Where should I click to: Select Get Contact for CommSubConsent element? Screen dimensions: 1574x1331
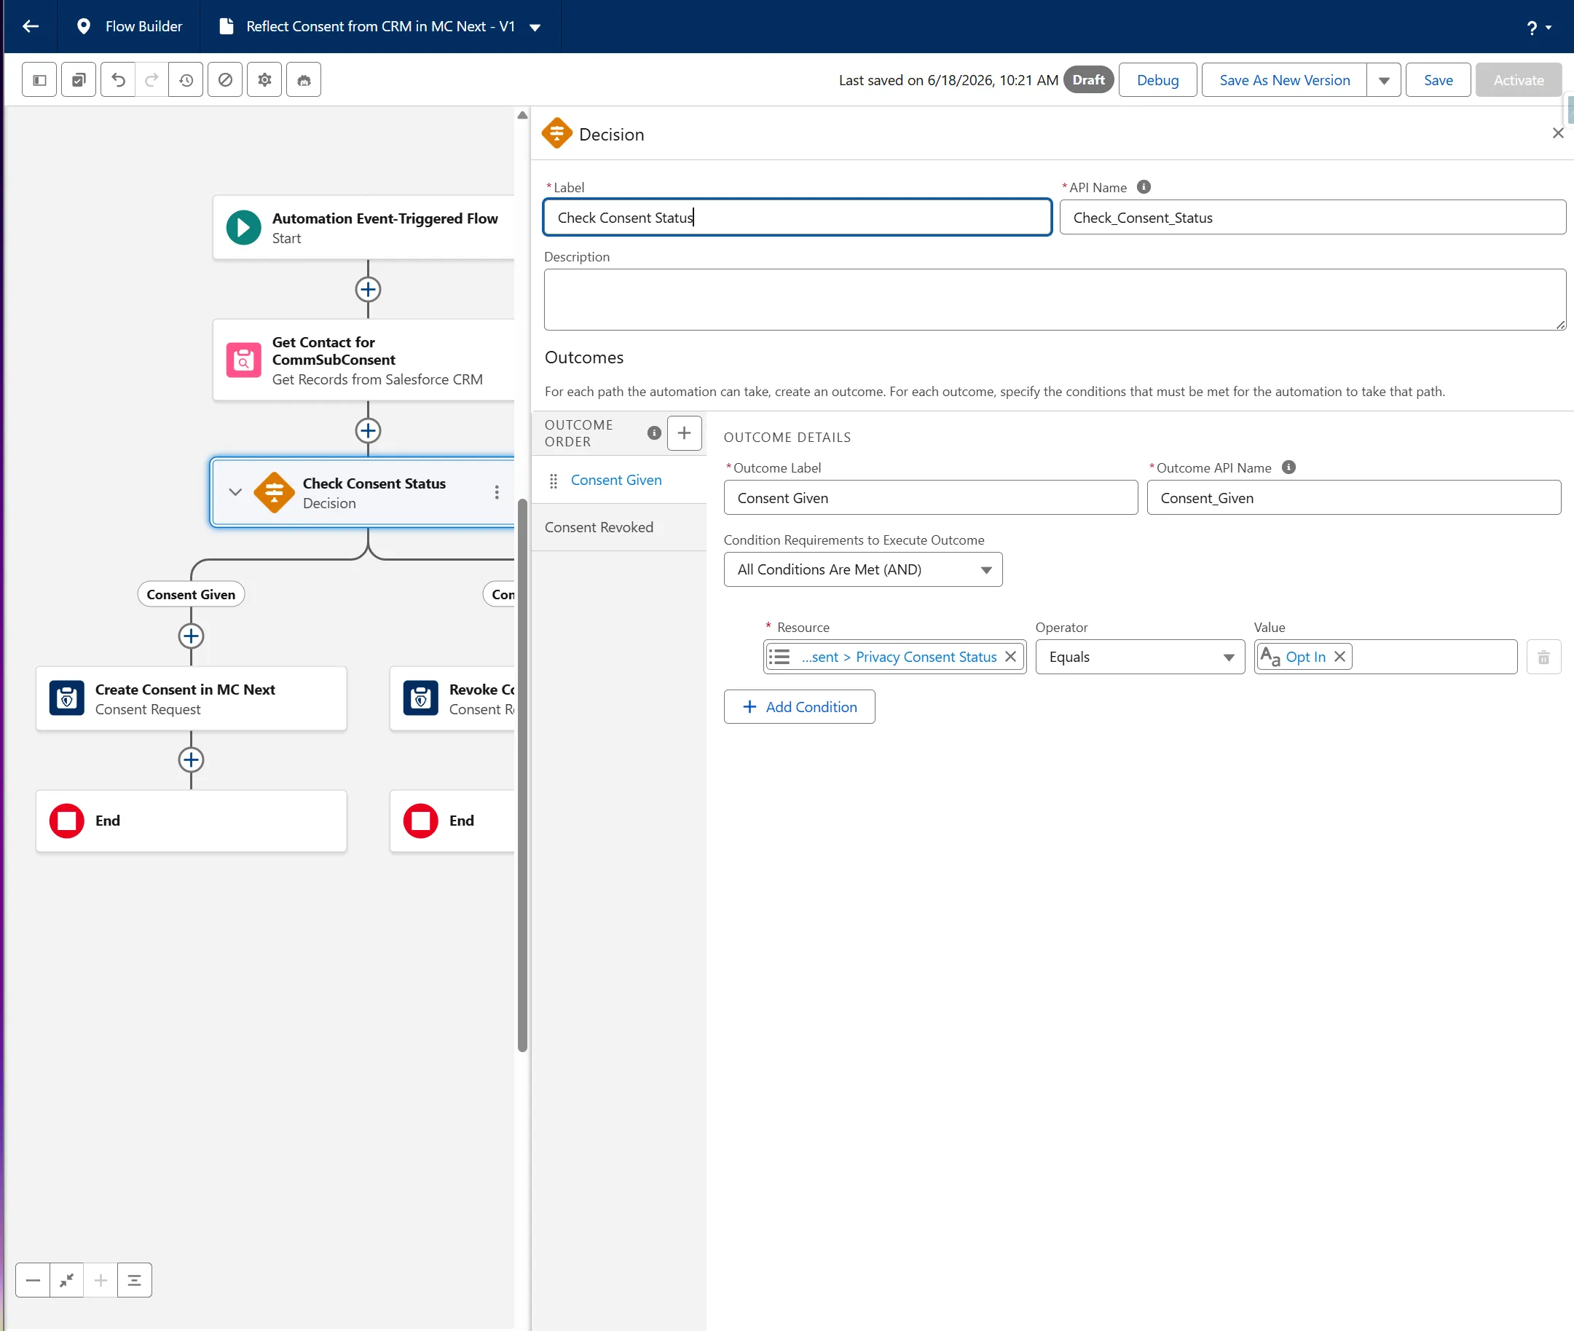pos(364,360)
